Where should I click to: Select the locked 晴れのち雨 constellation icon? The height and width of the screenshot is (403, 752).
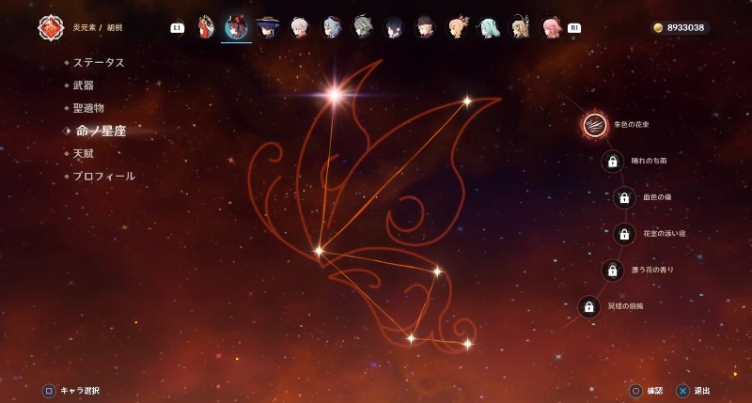[x=613, y=162]
